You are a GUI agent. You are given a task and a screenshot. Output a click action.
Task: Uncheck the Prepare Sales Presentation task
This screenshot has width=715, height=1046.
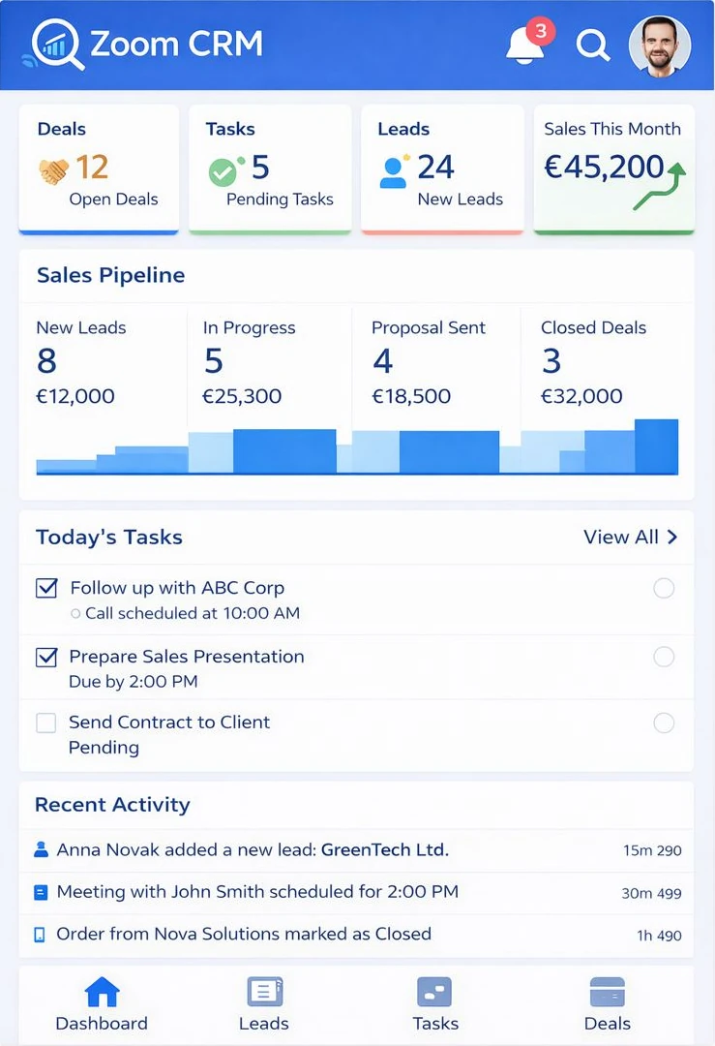pyautogui.click(x=46, y=658)
